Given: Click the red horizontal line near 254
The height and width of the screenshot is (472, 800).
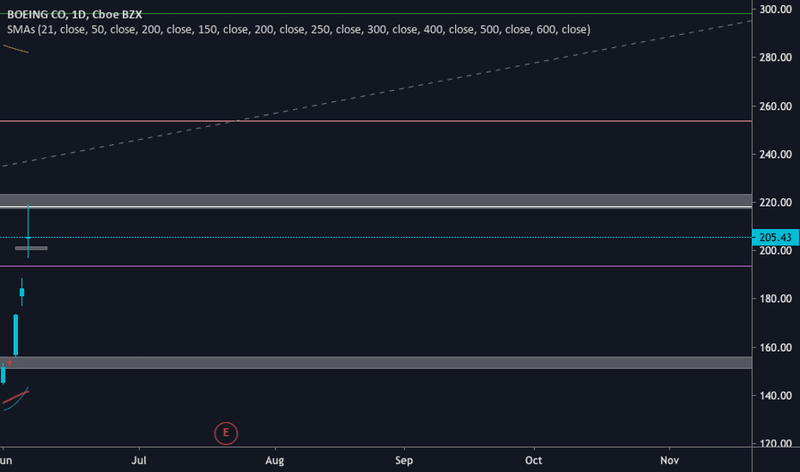Looking at the screenshot, I should tap(375, 122).
